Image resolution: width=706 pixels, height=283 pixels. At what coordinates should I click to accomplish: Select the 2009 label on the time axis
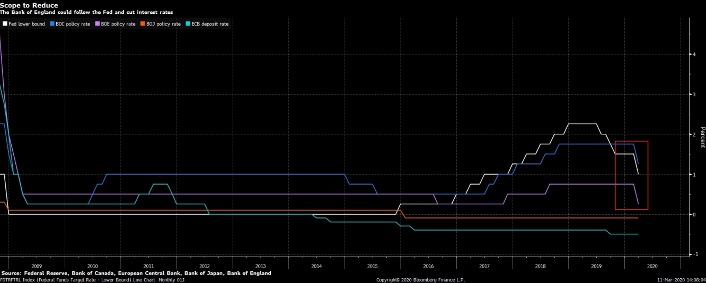click(37, 266)
